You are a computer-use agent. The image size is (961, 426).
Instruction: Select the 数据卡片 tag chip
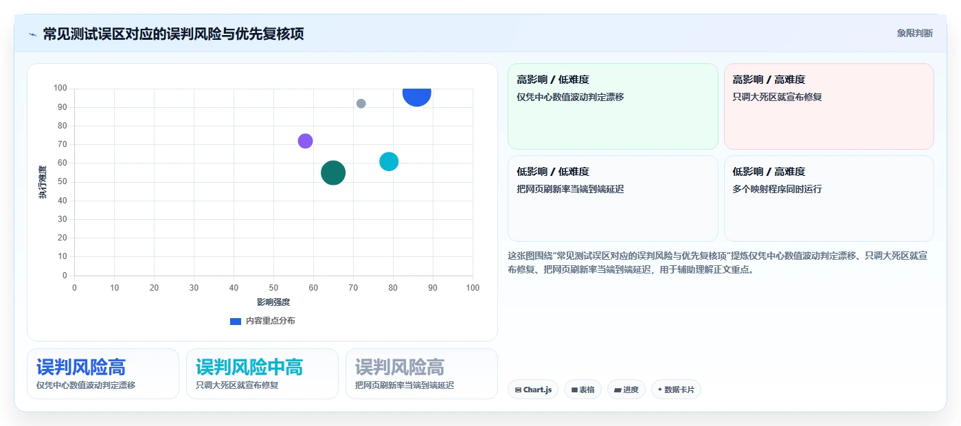[x=676, y=390]
